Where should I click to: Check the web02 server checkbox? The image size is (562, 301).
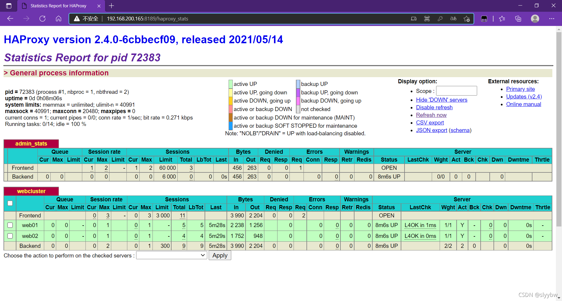tap(10, 236)
